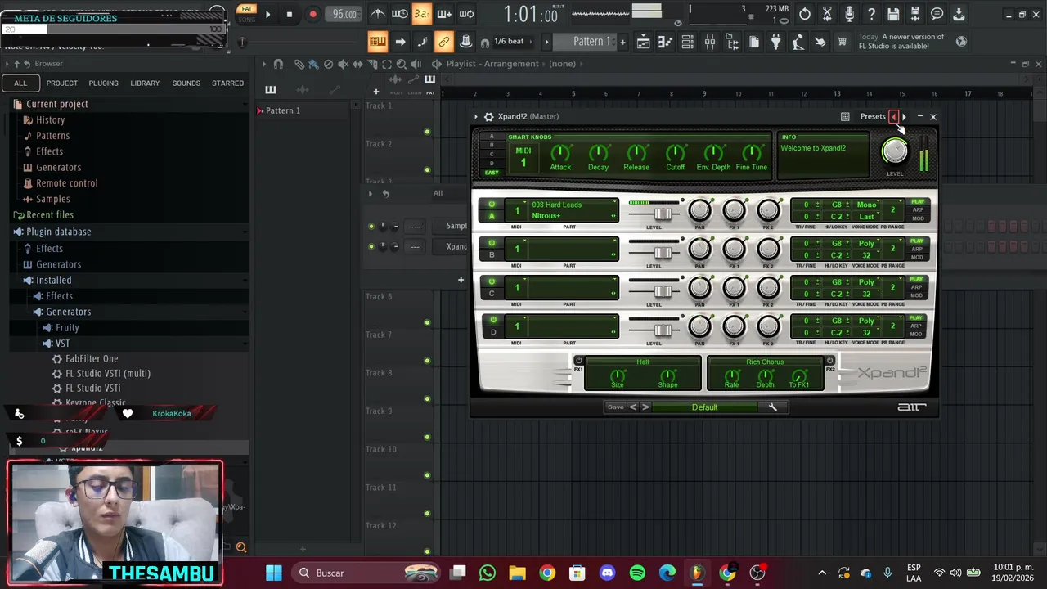Open the voice mode Mono dropdown for part A

coord(866,205)
